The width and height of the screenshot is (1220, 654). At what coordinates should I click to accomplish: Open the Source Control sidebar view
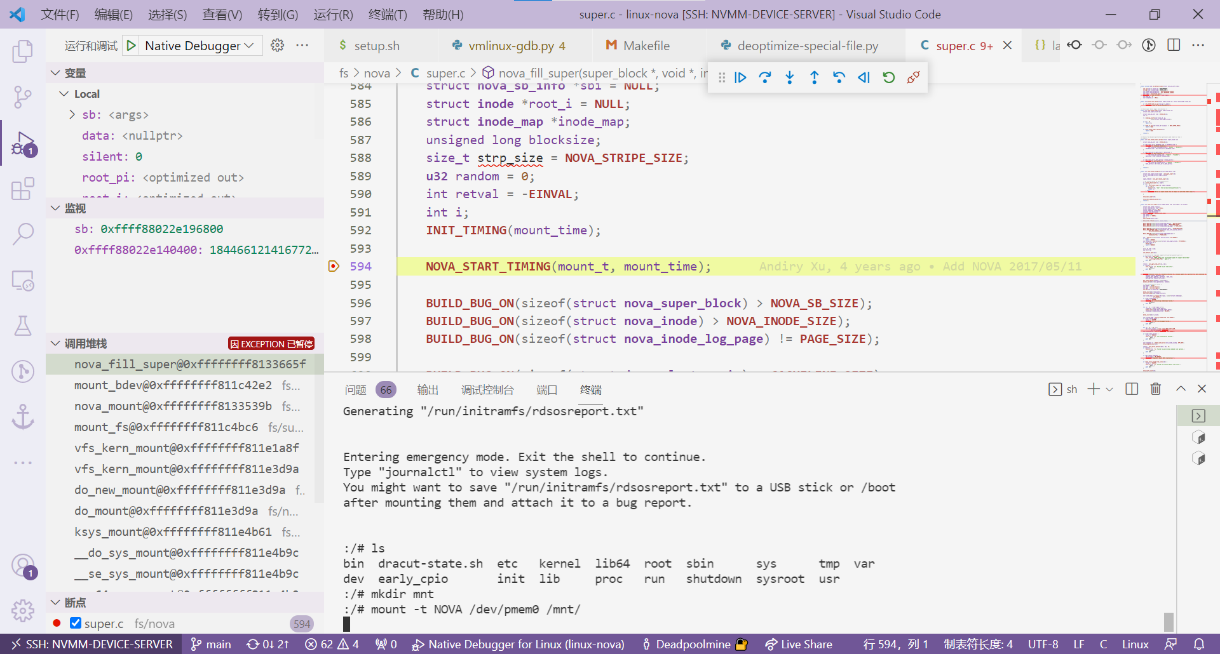[x=23, y=97]
